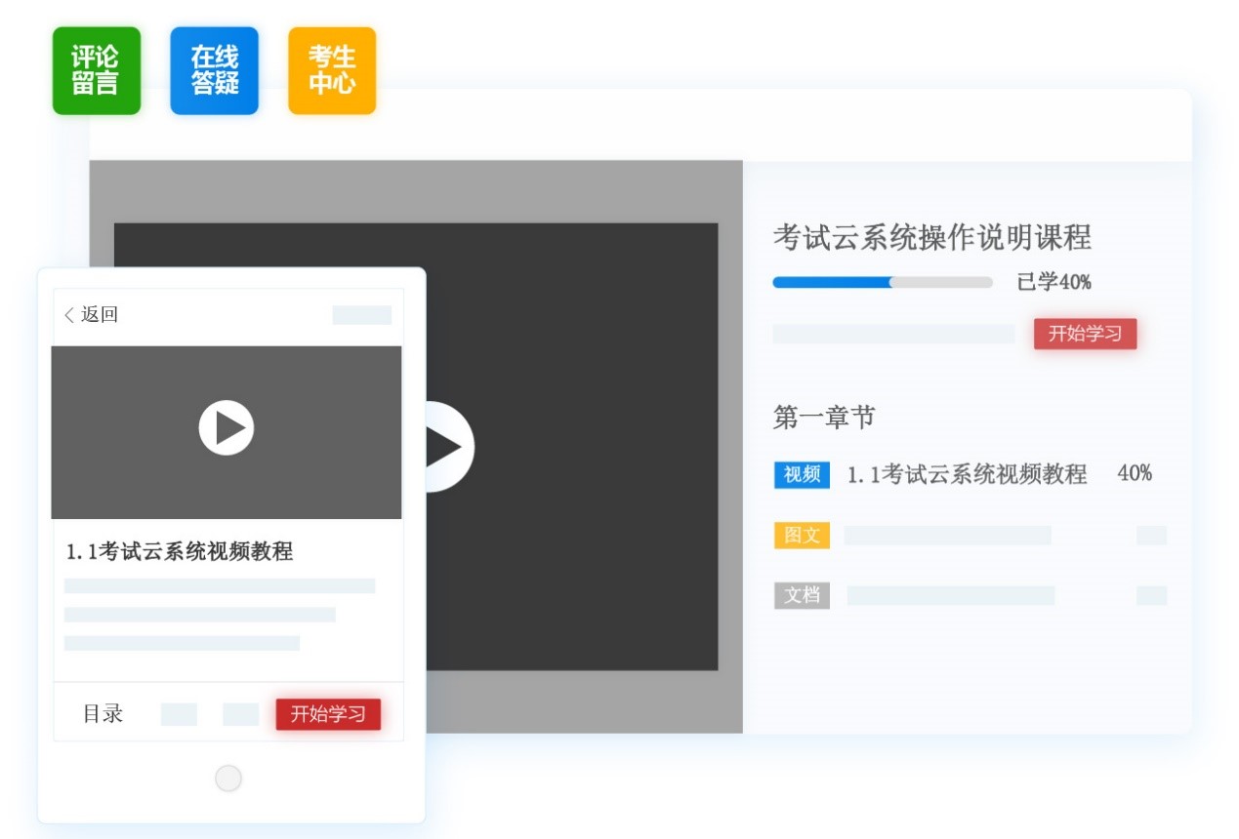This screenshot has height=839, width=1239.
Task: Click the placeholder row beside the 图文 tag
Action: point(947,536)
